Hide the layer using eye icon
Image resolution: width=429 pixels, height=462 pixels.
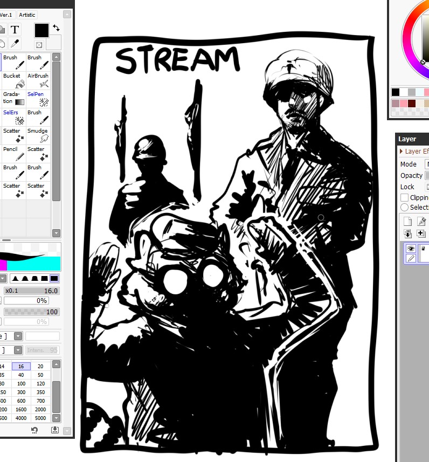[411, 249]
